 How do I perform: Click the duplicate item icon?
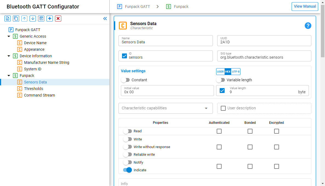[16, 19]
